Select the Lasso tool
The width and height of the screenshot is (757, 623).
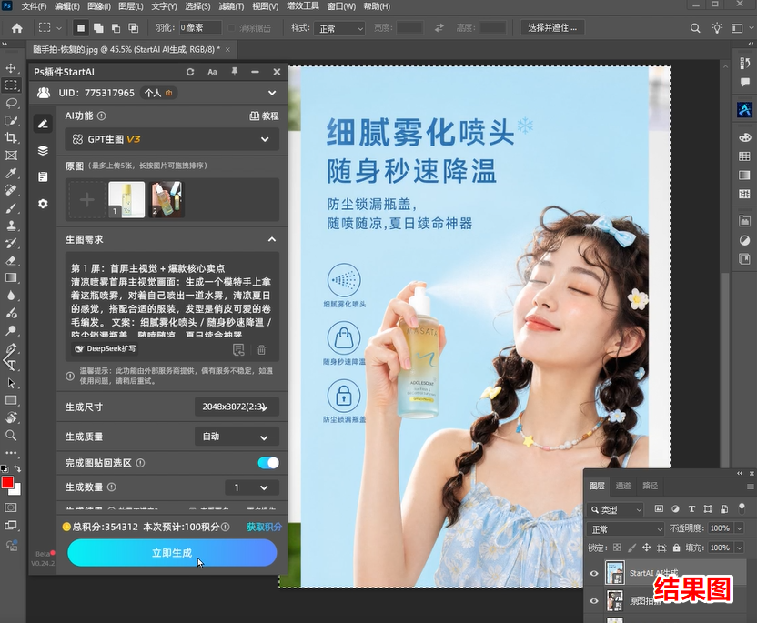tap(11, 103)
